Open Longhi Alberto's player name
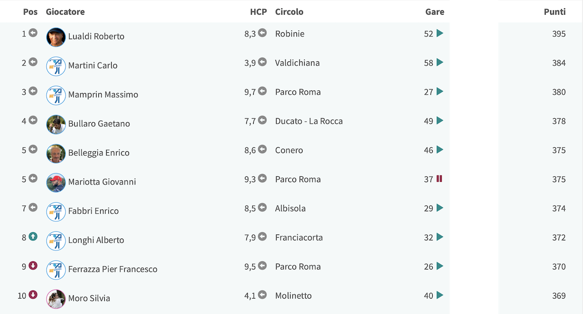Viewport: 583px width, 314px height. pos(96,240)
